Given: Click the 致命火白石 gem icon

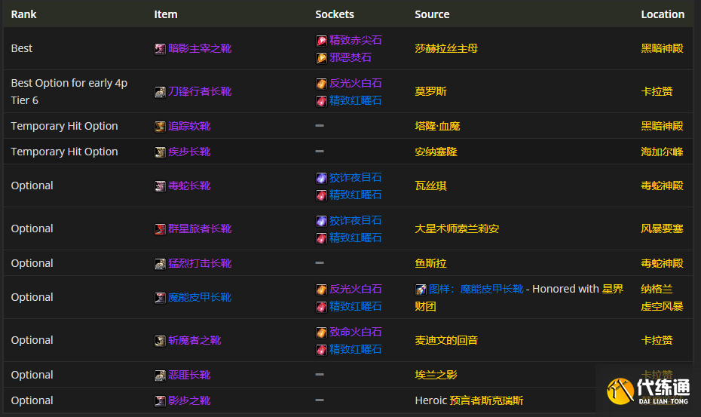Looking at the screenshot, I should (x=321, y=333).
